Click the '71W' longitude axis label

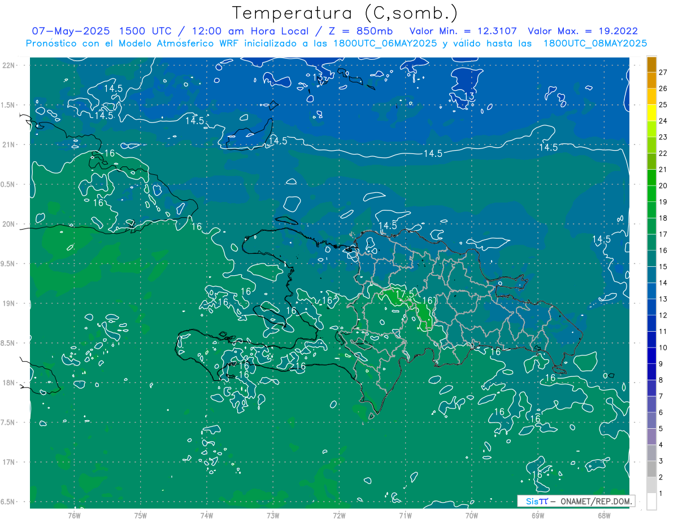405,515
